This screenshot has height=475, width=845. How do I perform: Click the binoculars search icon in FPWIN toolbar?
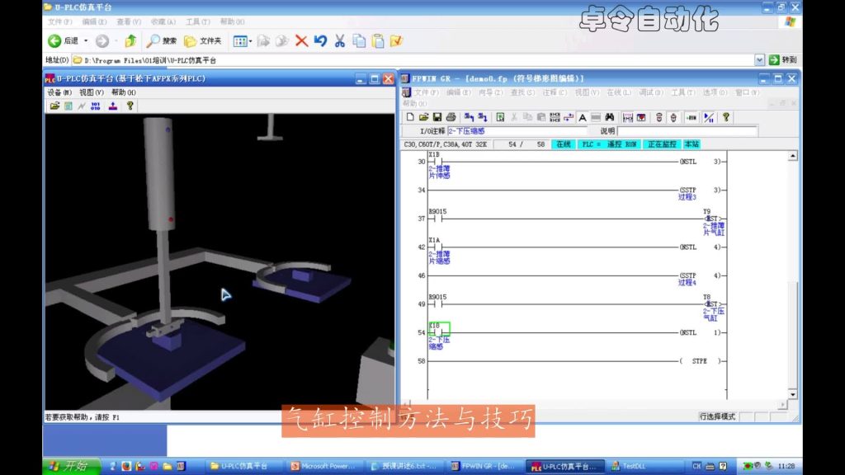tap(609, 117)
